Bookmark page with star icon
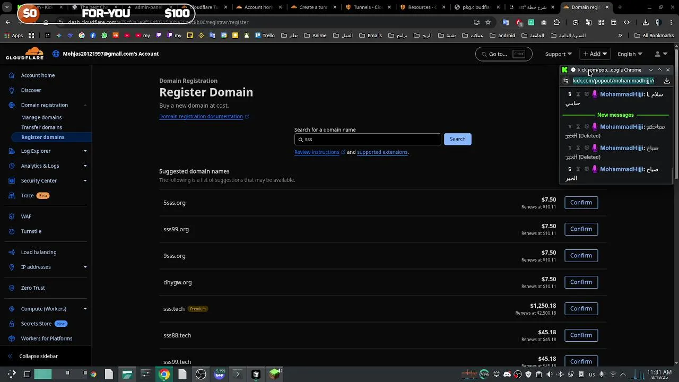The height and width of the screenshot is (382, 679). pos(488,22)
